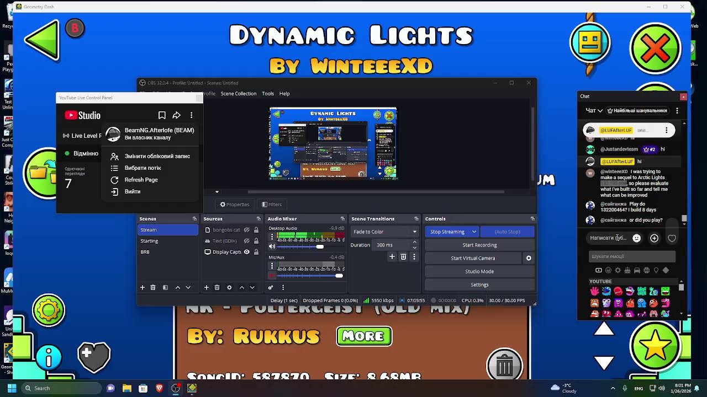707x397 pixels.
Task: Move scene up in Scenes panel
Action: [x=178, y=287]
